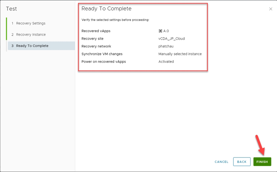Click the Back button
Viewport: 277px width, 172px height.
(242, 162)
